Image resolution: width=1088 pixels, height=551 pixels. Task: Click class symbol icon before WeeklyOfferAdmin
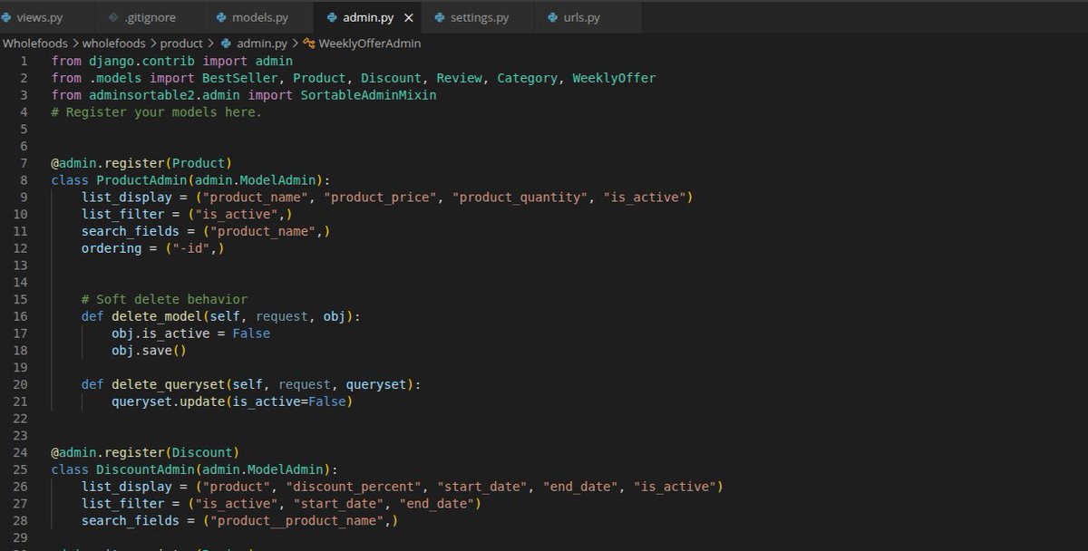pyautogui.click(x=309, y=43)
